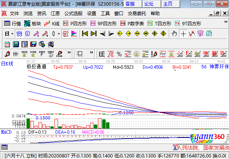Select the red 9-indicator chart icon
The width and height of the screenshot is (229, 159).
[x=45, y=34]
